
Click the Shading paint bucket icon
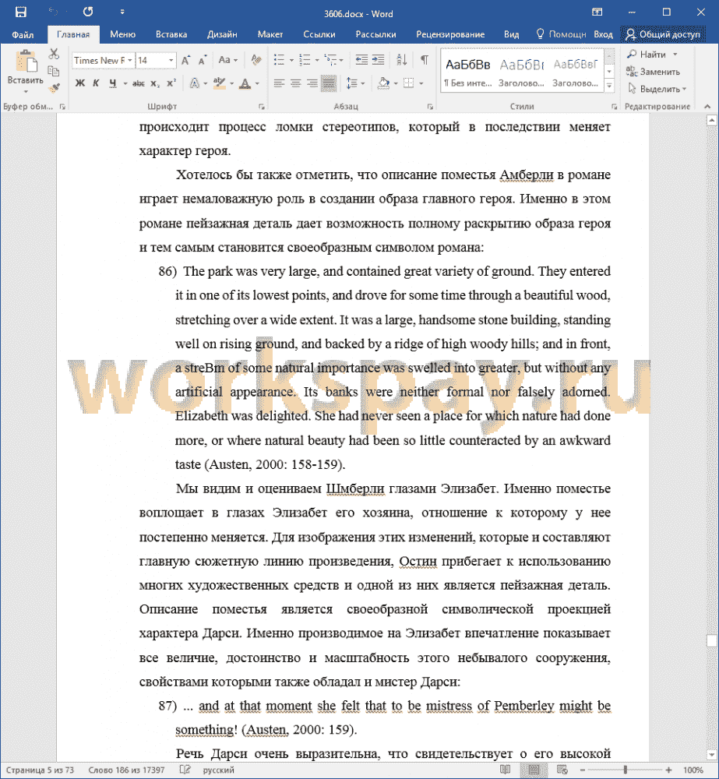coord(383,83)
